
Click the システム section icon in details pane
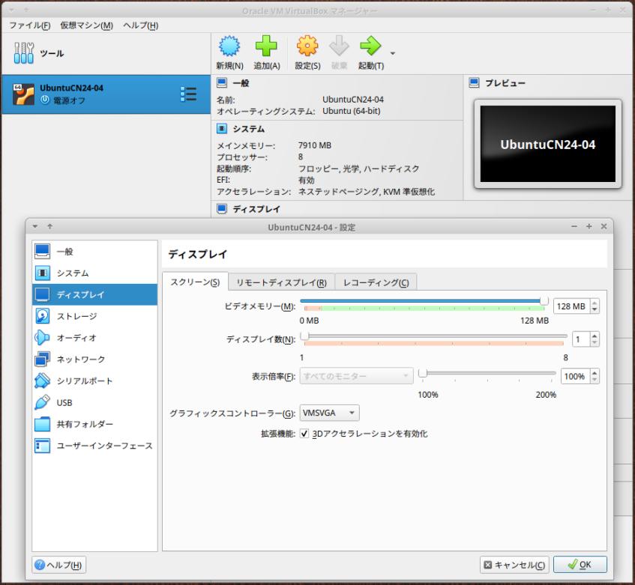(x=222, y=129)
